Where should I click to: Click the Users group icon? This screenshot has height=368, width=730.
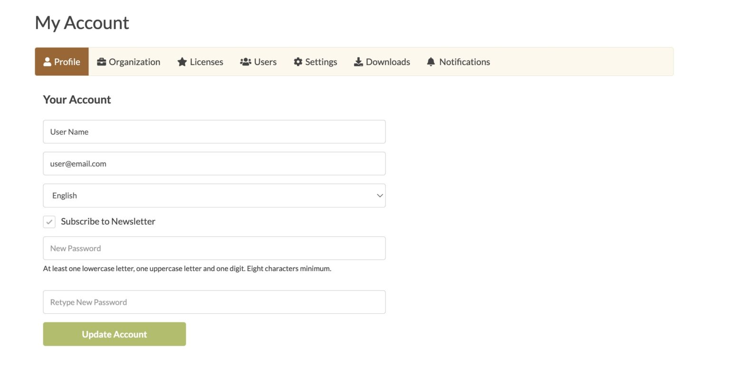click(x=245, y=61)
